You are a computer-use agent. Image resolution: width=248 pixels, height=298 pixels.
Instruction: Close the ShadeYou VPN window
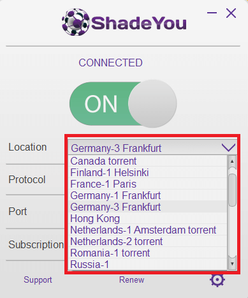(231, 13)
